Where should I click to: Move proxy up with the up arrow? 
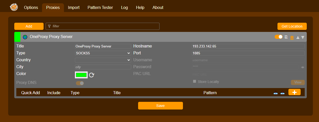298,37
